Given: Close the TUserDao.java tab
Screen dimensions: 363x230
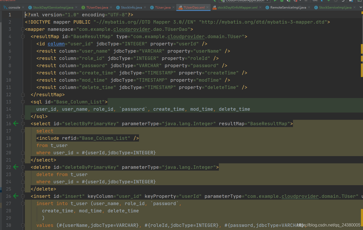Looking at the screenshot, I should [x=111, y=8].
